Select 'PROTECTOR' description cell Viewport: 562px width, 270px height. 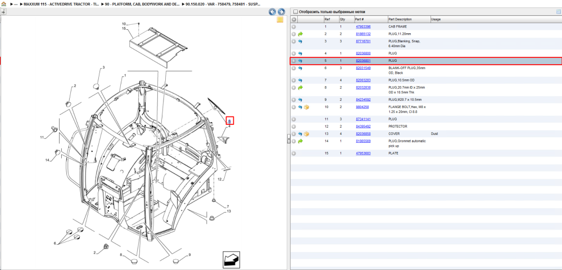398,127
